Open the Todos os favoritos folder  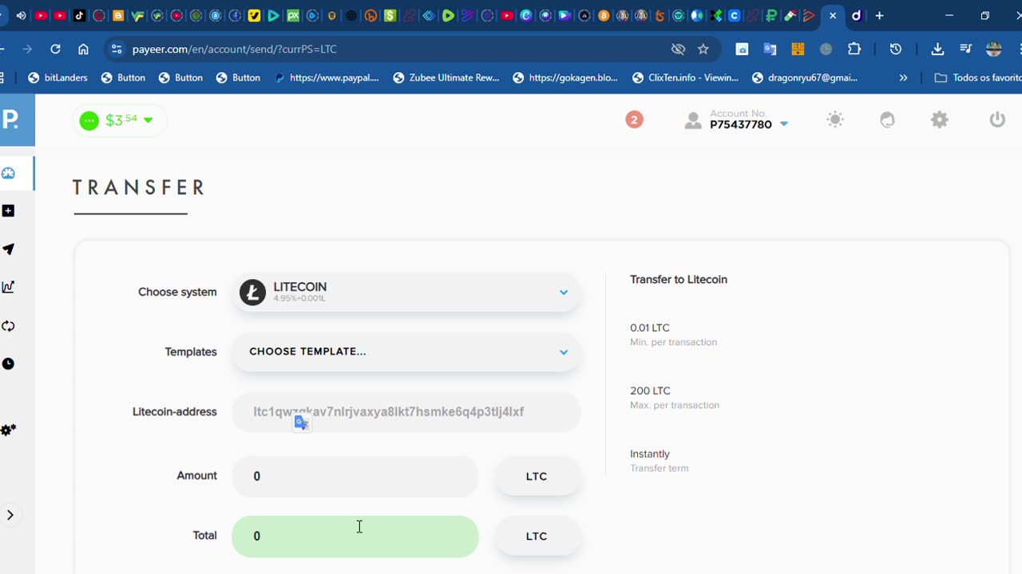[978, 77]
